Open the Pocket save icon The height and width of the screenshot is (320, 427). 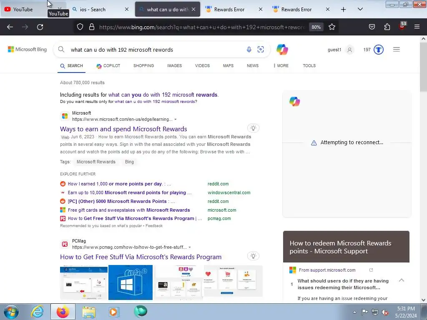point(372,27)
